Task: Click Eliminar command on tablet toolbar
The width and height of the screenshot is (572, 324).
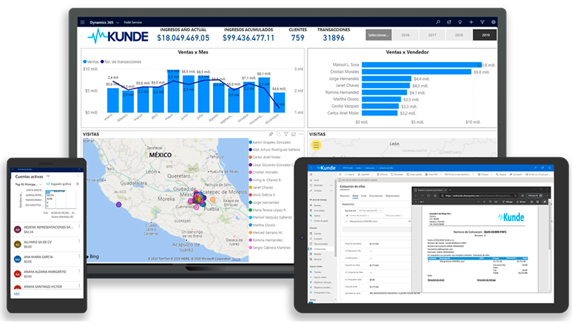Action: click(x=382, y=175)
